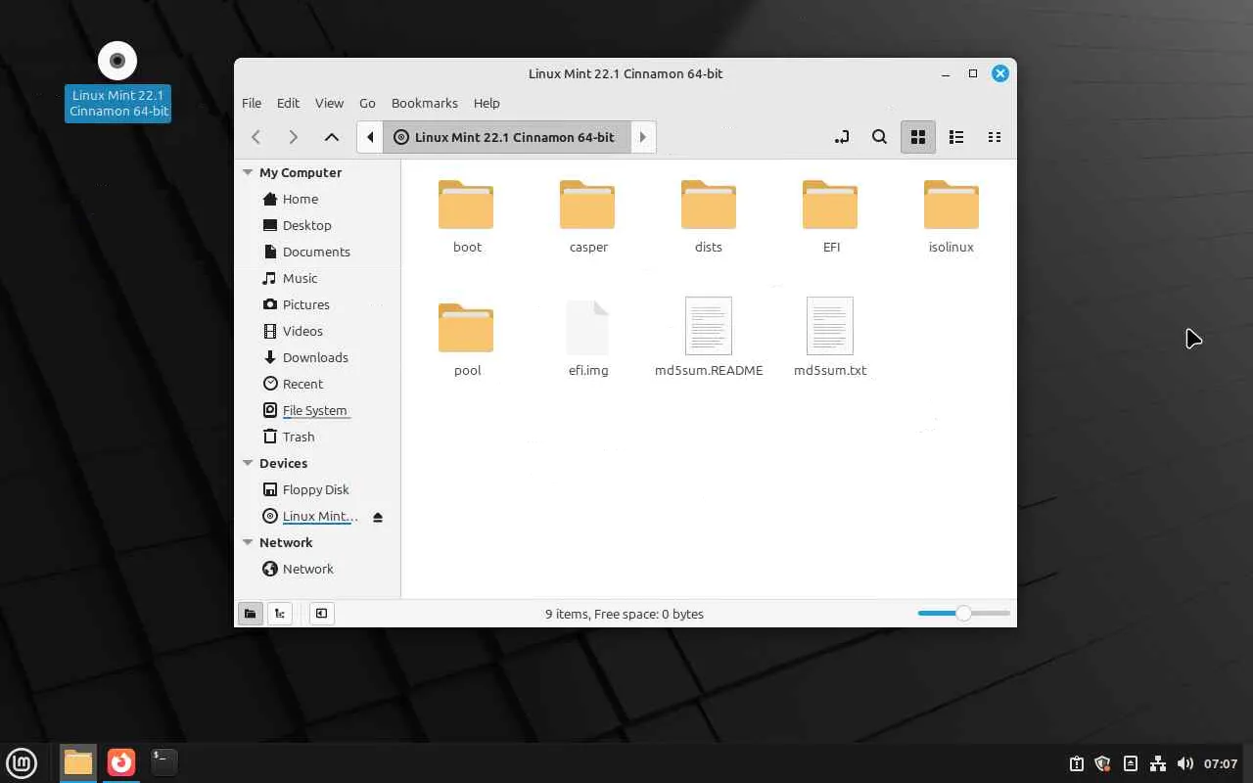Eject the Linux Mint disc in sidebar

point(378,517)
